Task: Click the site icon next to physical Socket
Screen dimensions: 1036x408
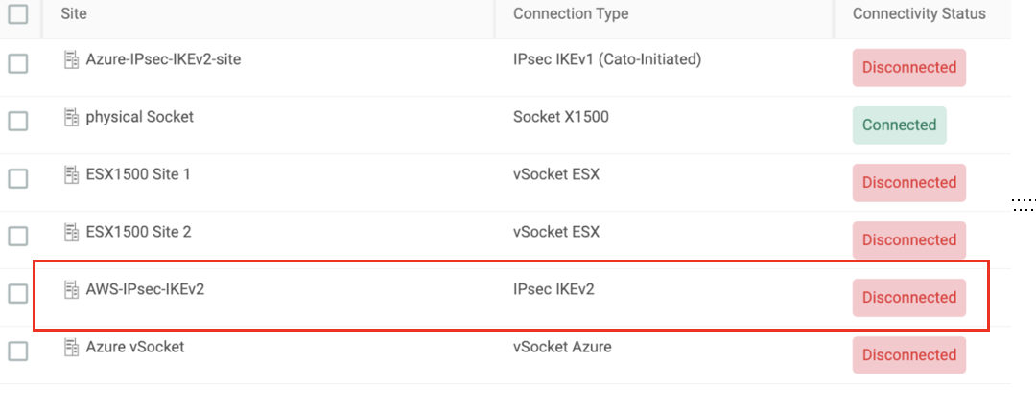Action: tap(71, 118)
